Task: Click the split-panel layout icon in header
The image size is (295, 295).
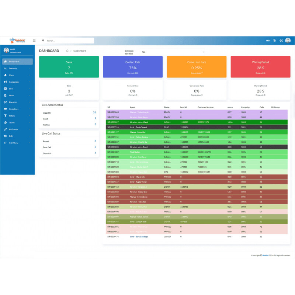Action: pyautogui.click(x=268, y=41)
